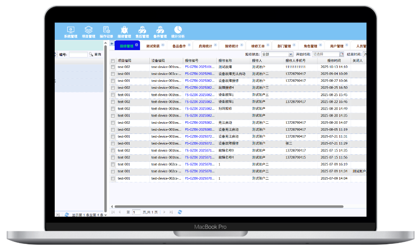Open the 备件管理 spare parts icon
The height and width of the screenshot is (252, 420).
(160, 30)
